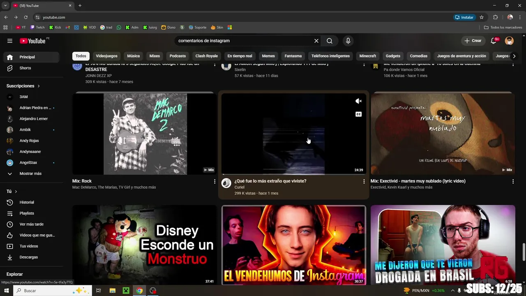
Task: Toggle captions on preview video
Action: (x=358, y=114)
